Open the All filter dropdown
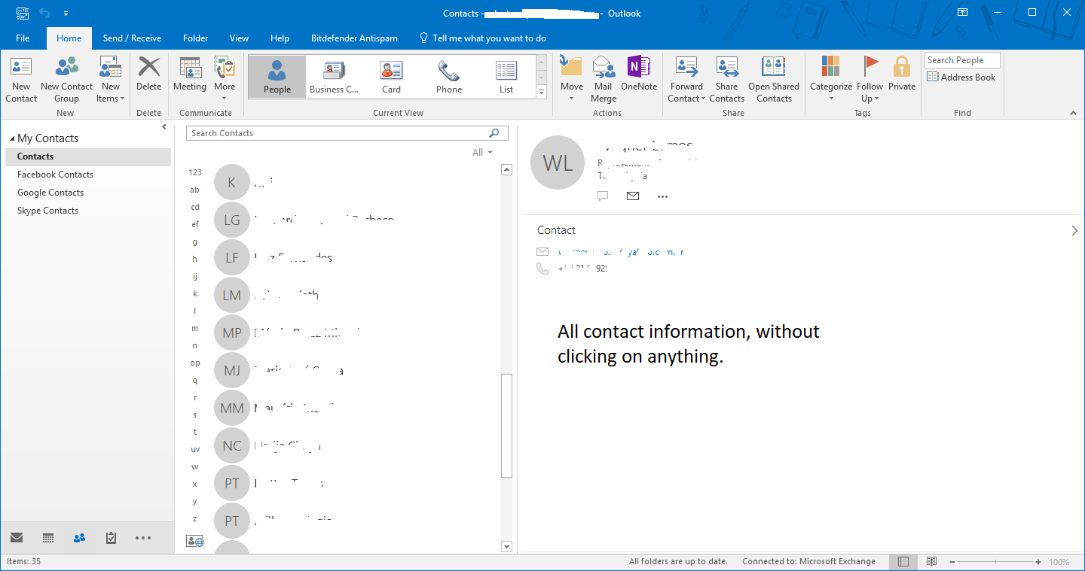The height and width of the screenshot is (571, 1085). click(482, 153)
